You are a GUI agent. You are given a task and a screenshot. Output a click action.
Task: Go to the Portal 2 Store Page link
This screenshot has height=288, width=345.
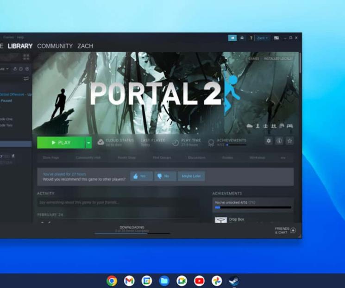[x=50, y=157]
